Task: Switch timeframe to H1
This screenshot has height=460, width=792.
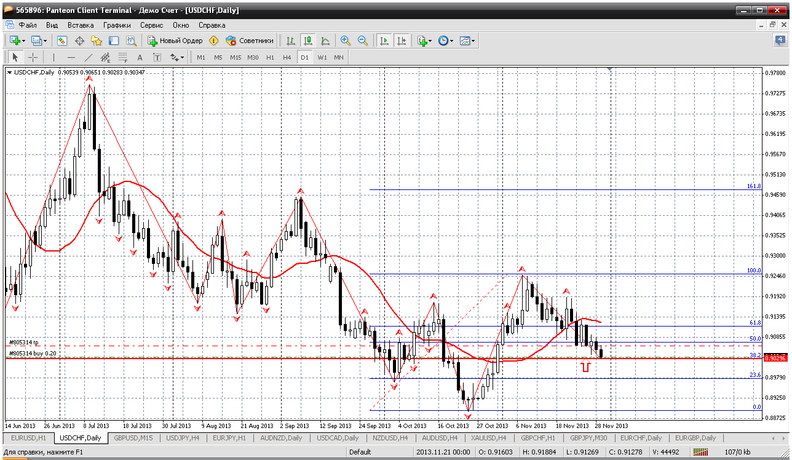Action: click(x=271, y=57)
